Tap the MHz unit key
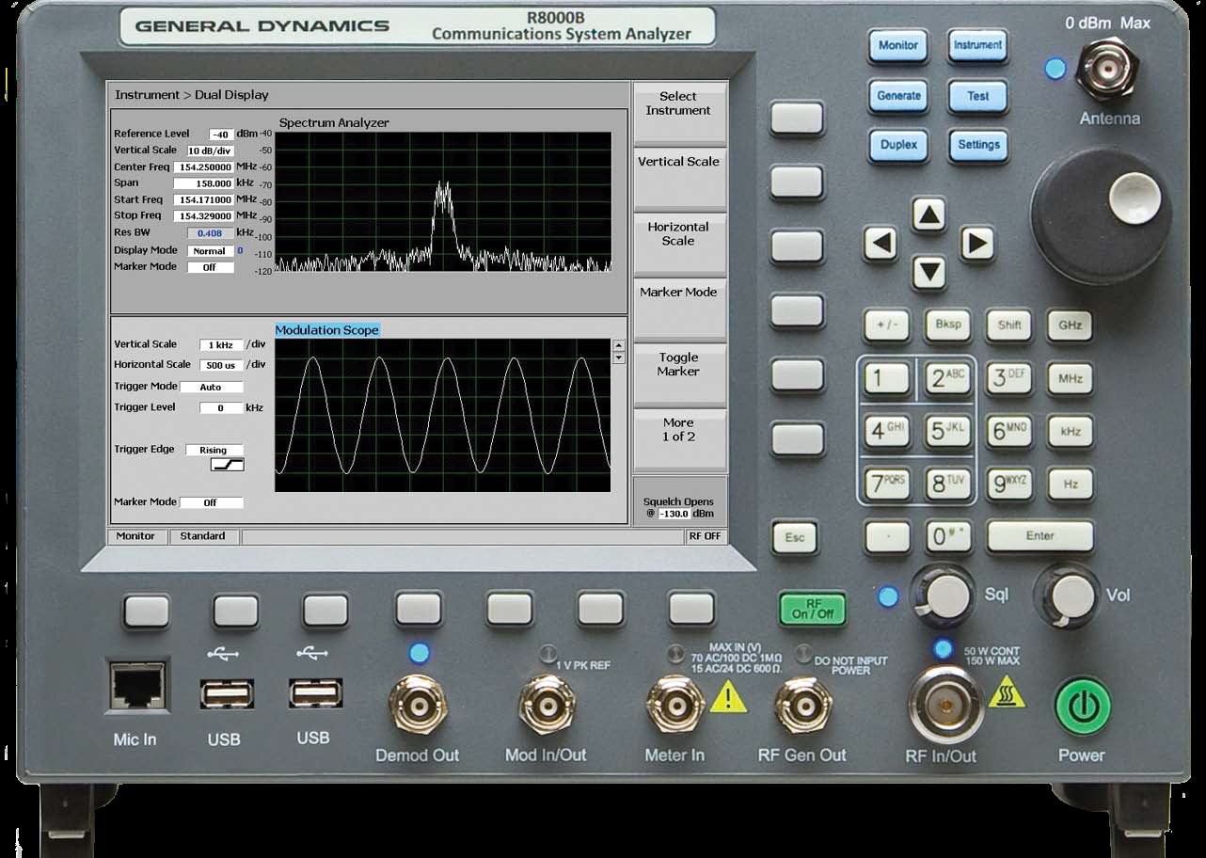Viewport: 1206px width, 858px height. (1071, 379)
